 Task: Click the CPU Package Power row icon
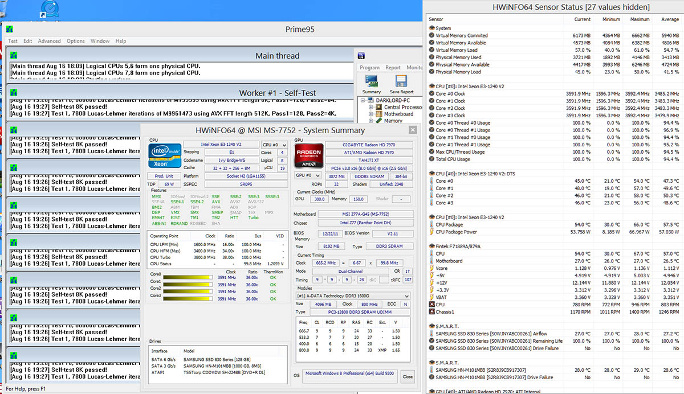pos(431,232)
